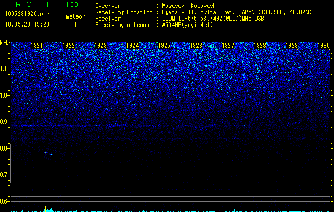Click the meteor count value 1
This screenshot has height=212, width=334.
(x=75, y=24)
